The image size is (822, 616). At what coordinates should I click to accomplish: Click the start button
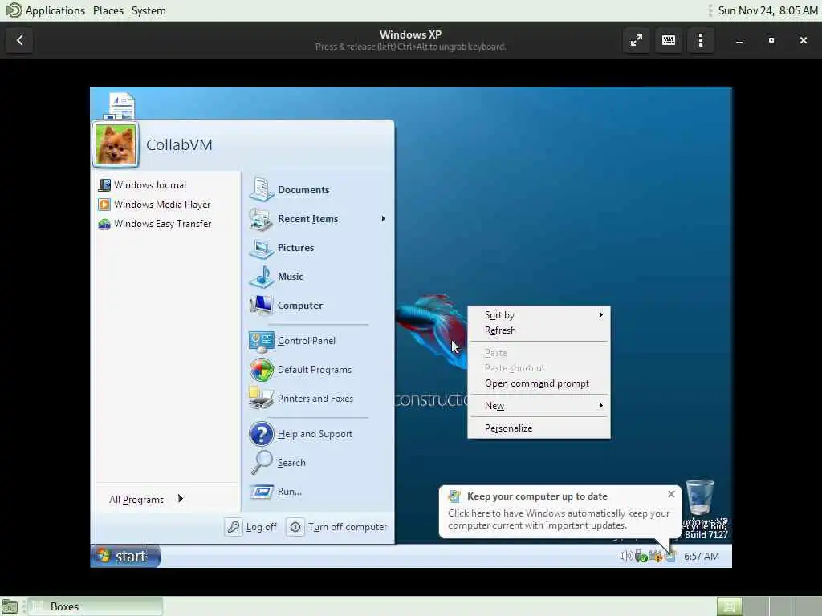(x=126, y=557)
